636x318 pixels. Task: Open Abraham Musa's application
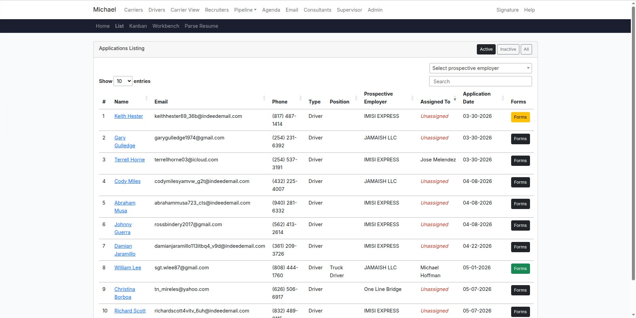125,207
